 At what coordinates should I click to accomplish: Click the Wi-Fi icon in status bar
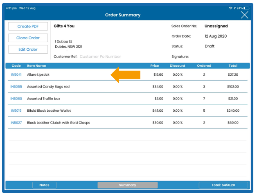tap(230, 8)
